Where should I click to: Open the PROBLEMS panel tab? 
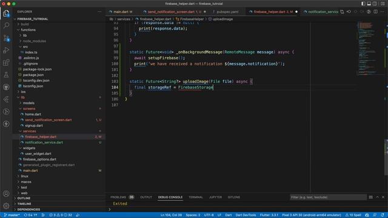(x=122, y=197)
